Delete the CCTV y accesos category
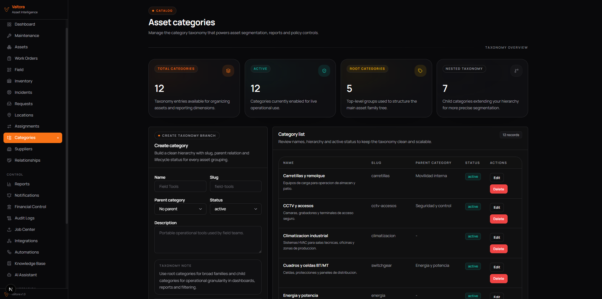 pyautogui.click(x=498, y=219)
